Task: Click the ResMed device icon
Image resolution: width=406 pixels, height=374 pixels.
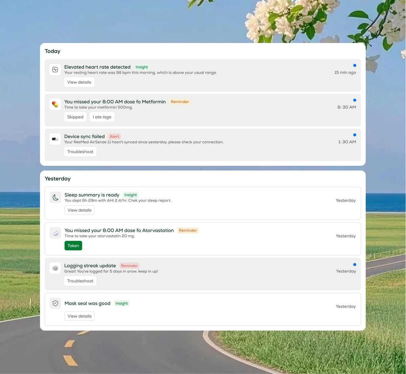Action: point(55,139)
